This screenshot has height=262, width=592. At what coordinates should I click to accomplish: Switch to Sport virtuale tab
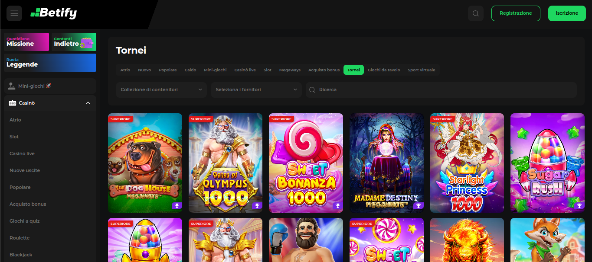pos(422,70)
